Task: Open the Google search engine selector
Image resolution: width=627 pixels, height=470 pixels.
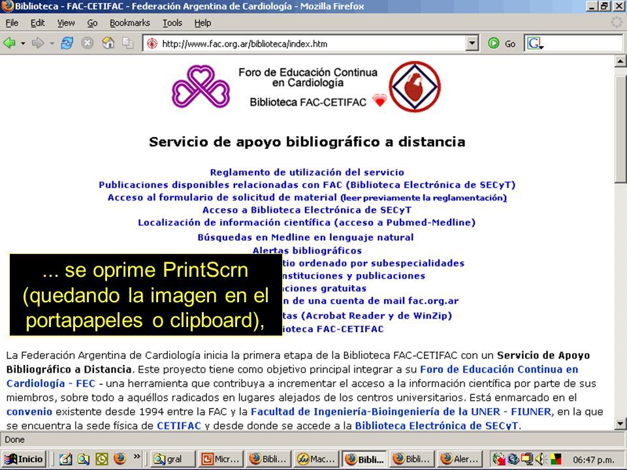Action: (535, 44)
